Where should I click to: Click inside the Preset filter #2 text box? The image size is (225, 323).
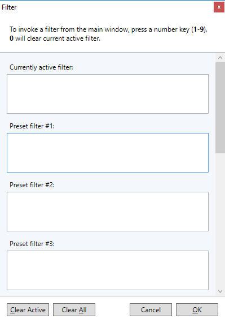[x=108, y=212]
